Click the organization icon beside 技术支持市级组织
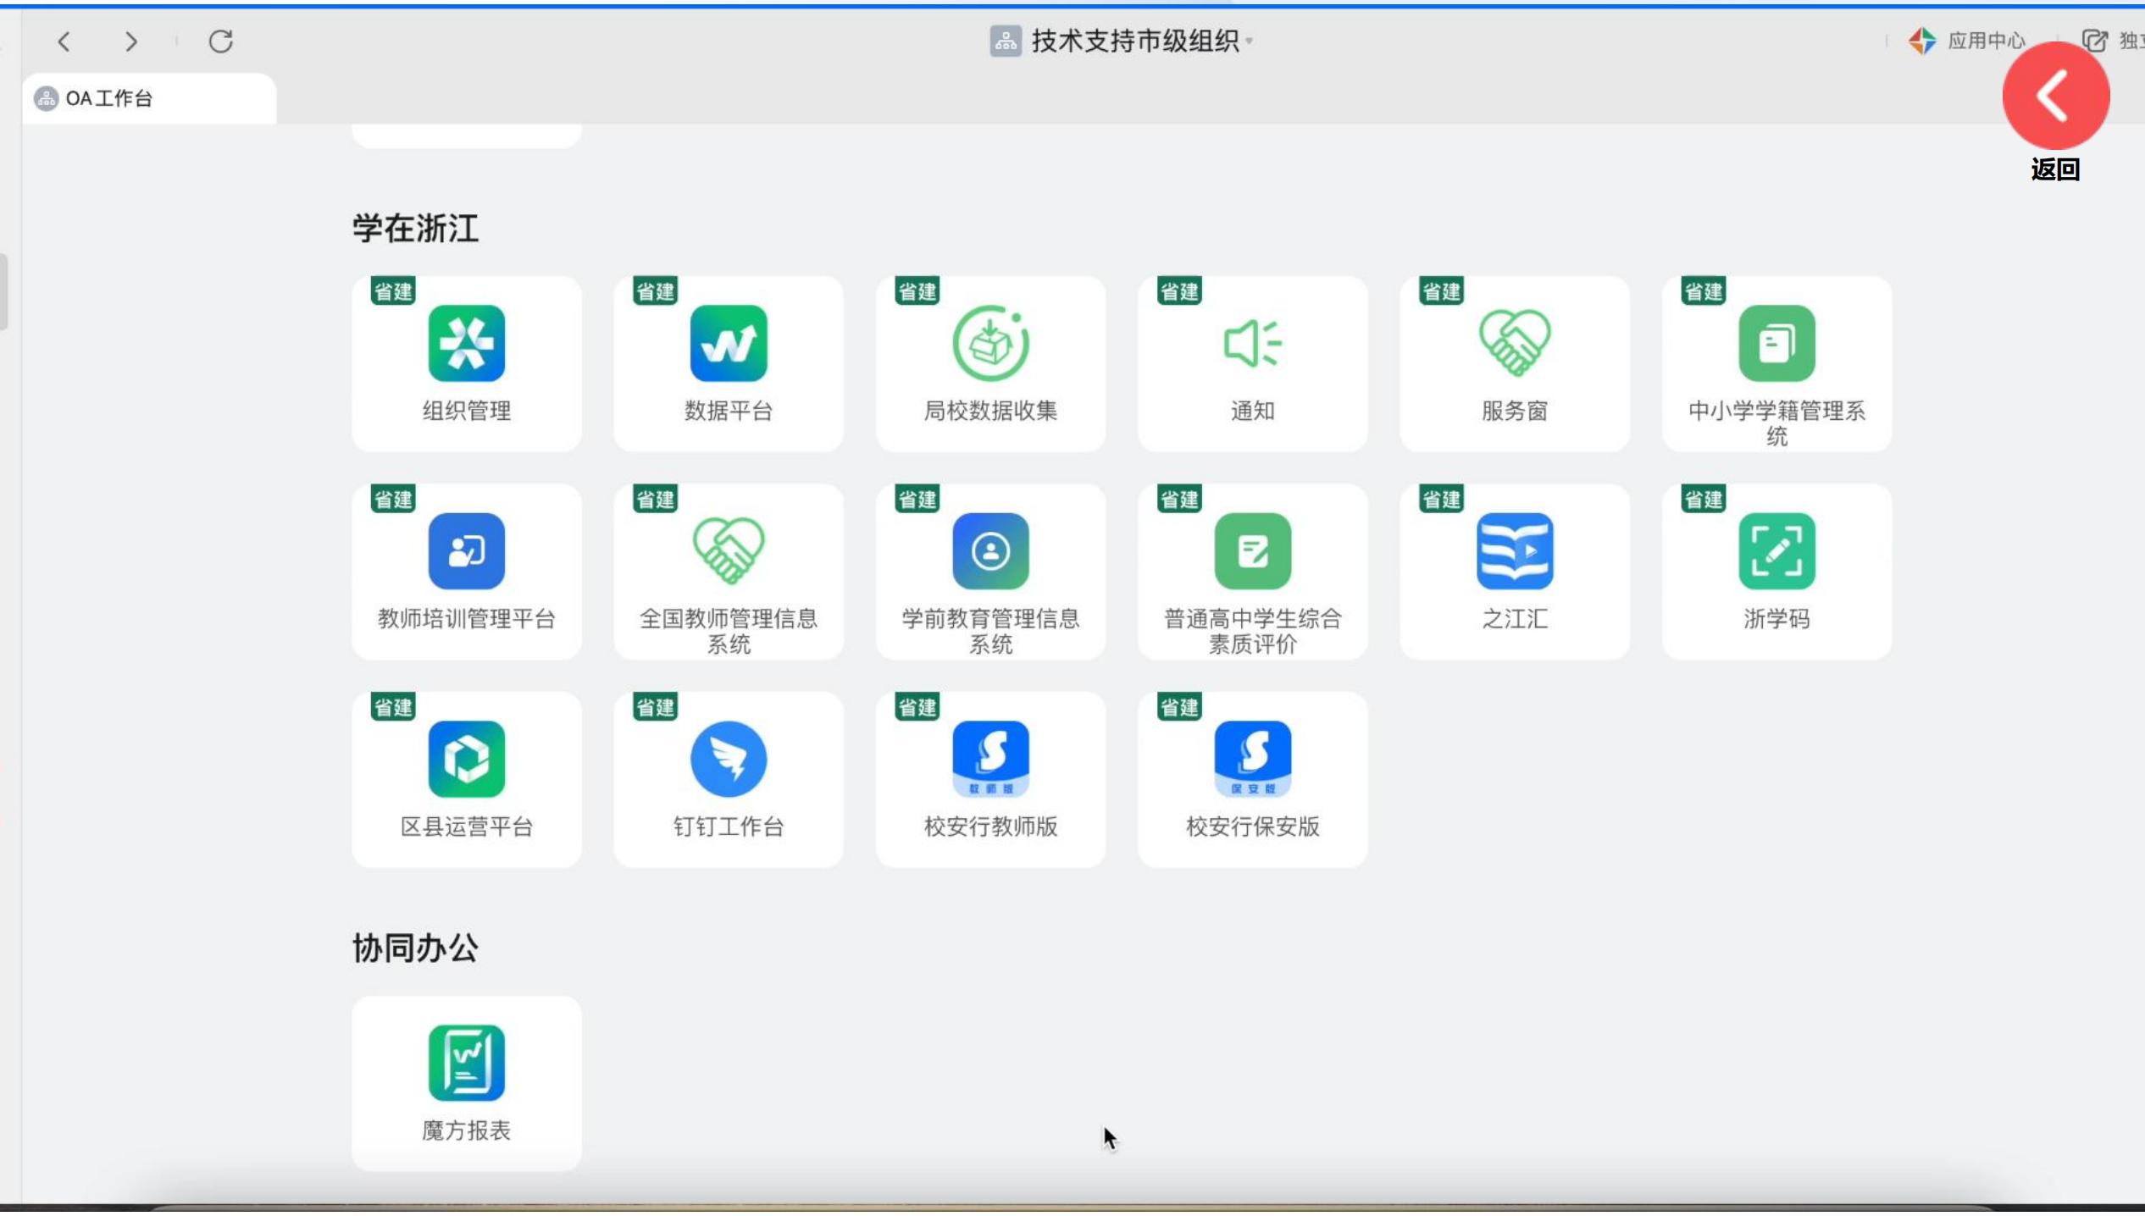This screenshot has width=2145, height=1216. [1006, 41]
